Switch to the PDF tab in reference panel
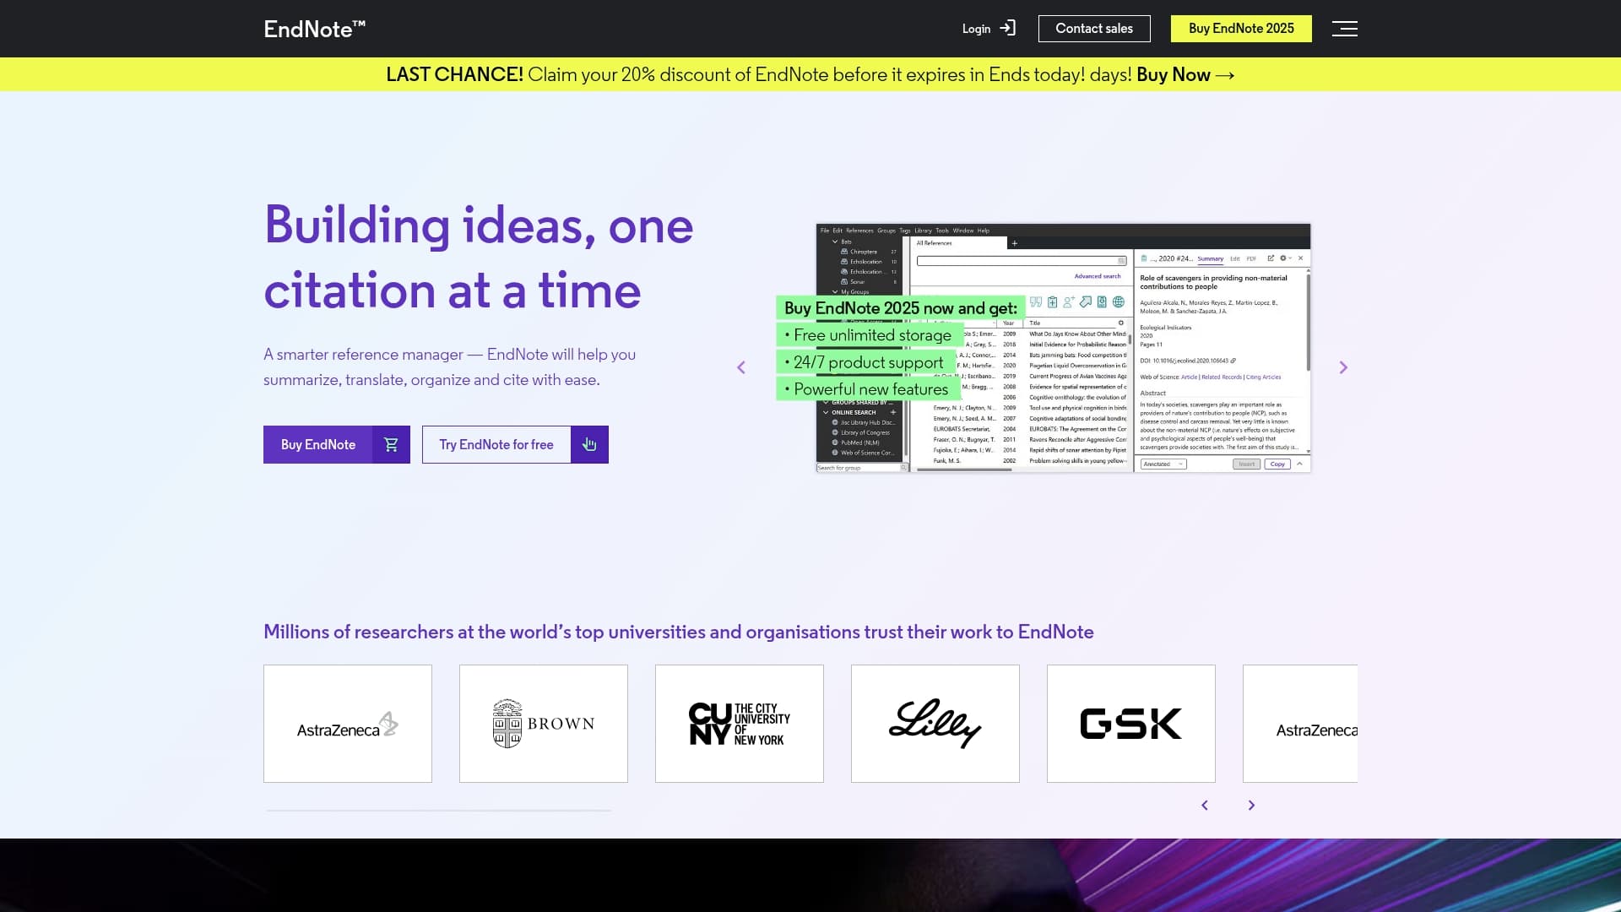Viewport: 1621px width, 912px height. pyautogui.click(x=1251, y=258)
